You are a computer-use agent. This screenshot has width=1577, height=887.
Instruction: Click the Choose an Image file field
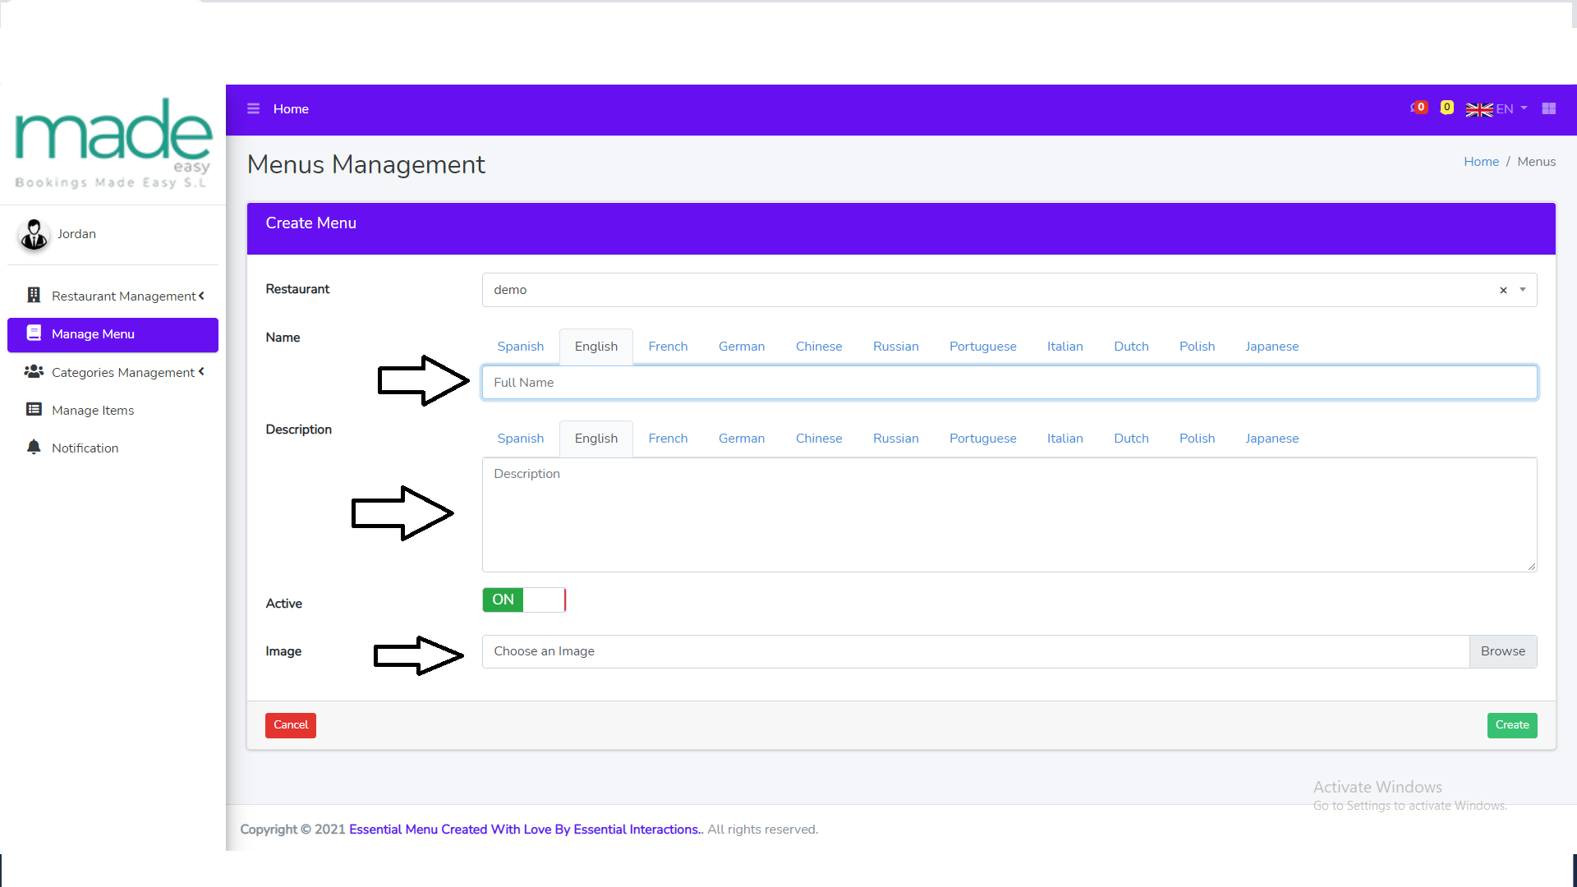[976, 651]
